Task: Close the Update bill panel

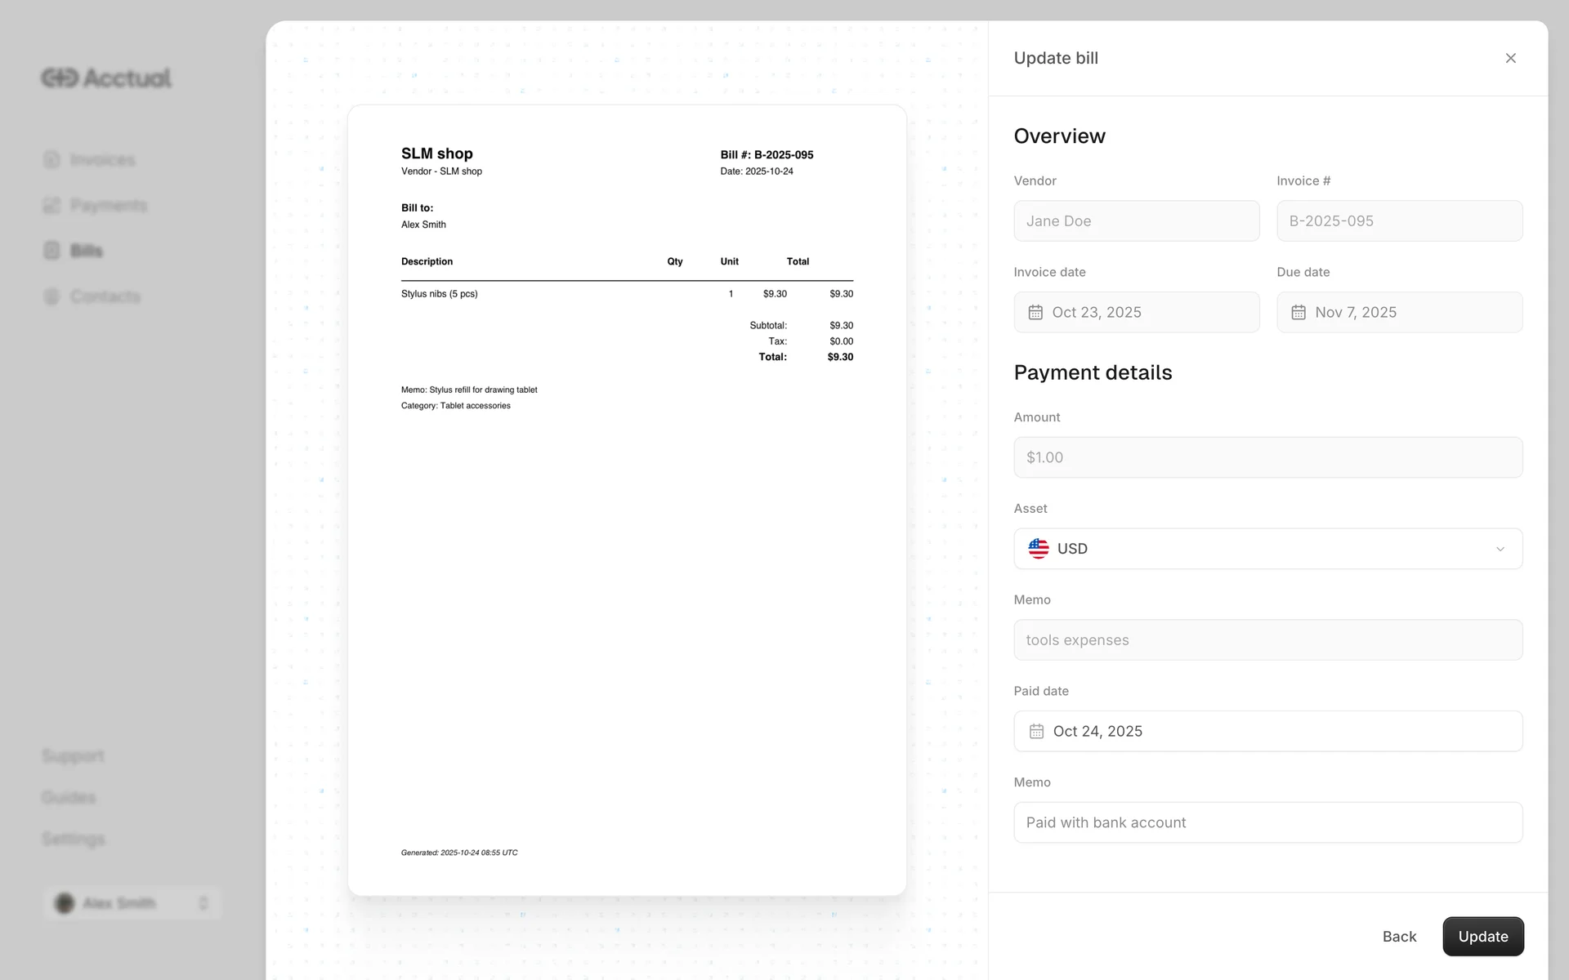Action: 1510,58
